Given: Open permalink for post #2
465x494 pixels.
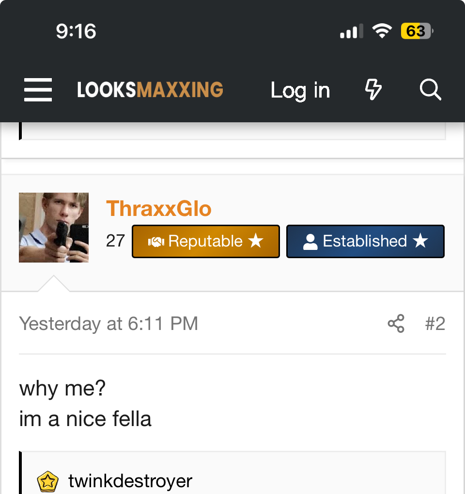Looking at the screenshot, I should coord(435,324).
